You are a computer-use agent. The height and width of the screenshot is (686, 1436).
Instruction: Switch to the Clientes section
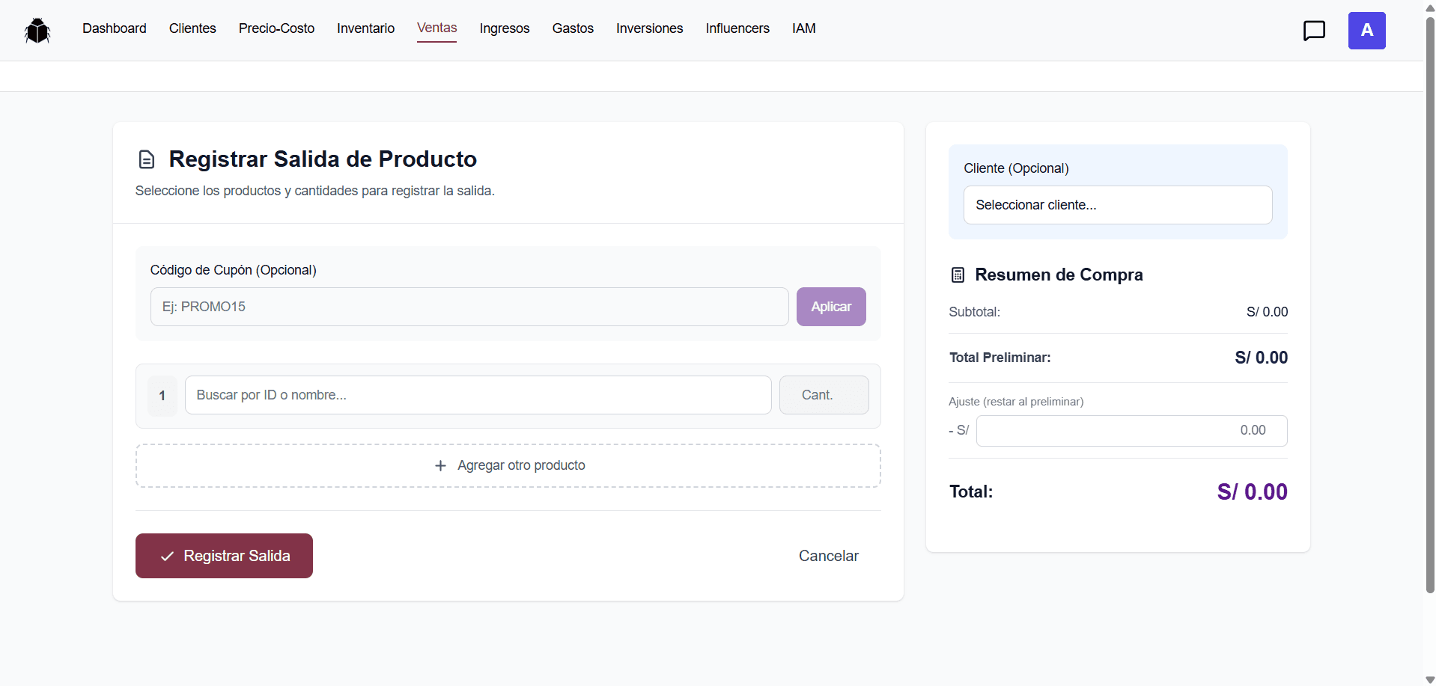click(192, 28)
